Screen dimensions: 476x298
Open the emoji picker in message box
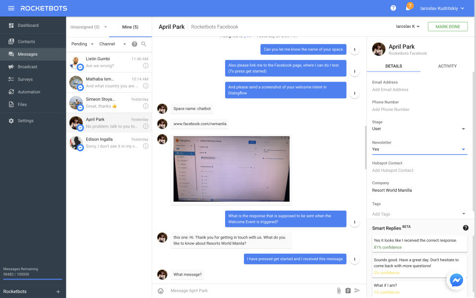tap(161, 291)
